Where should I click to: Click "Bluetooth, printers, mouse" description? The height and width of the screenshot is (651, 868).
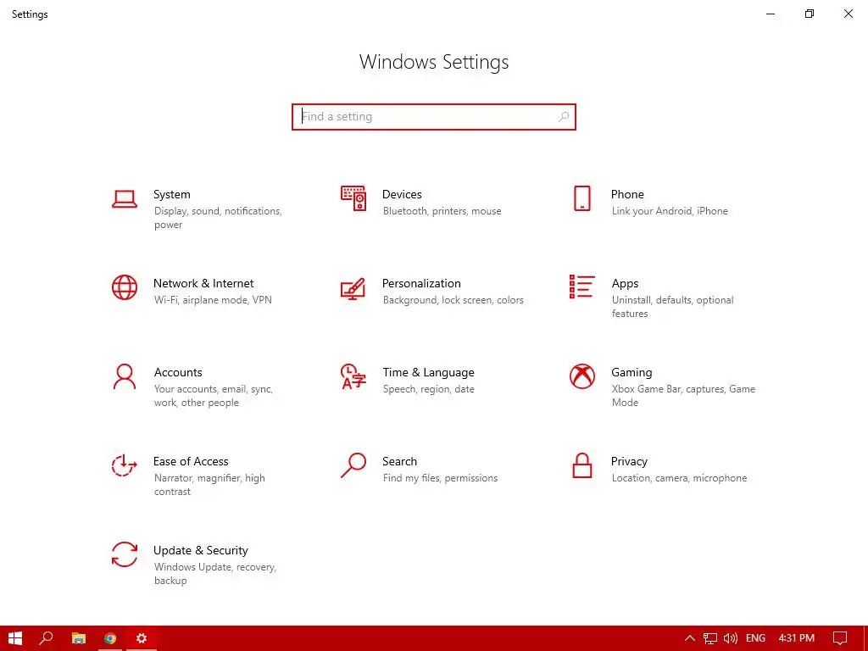(x=442, y=211)
